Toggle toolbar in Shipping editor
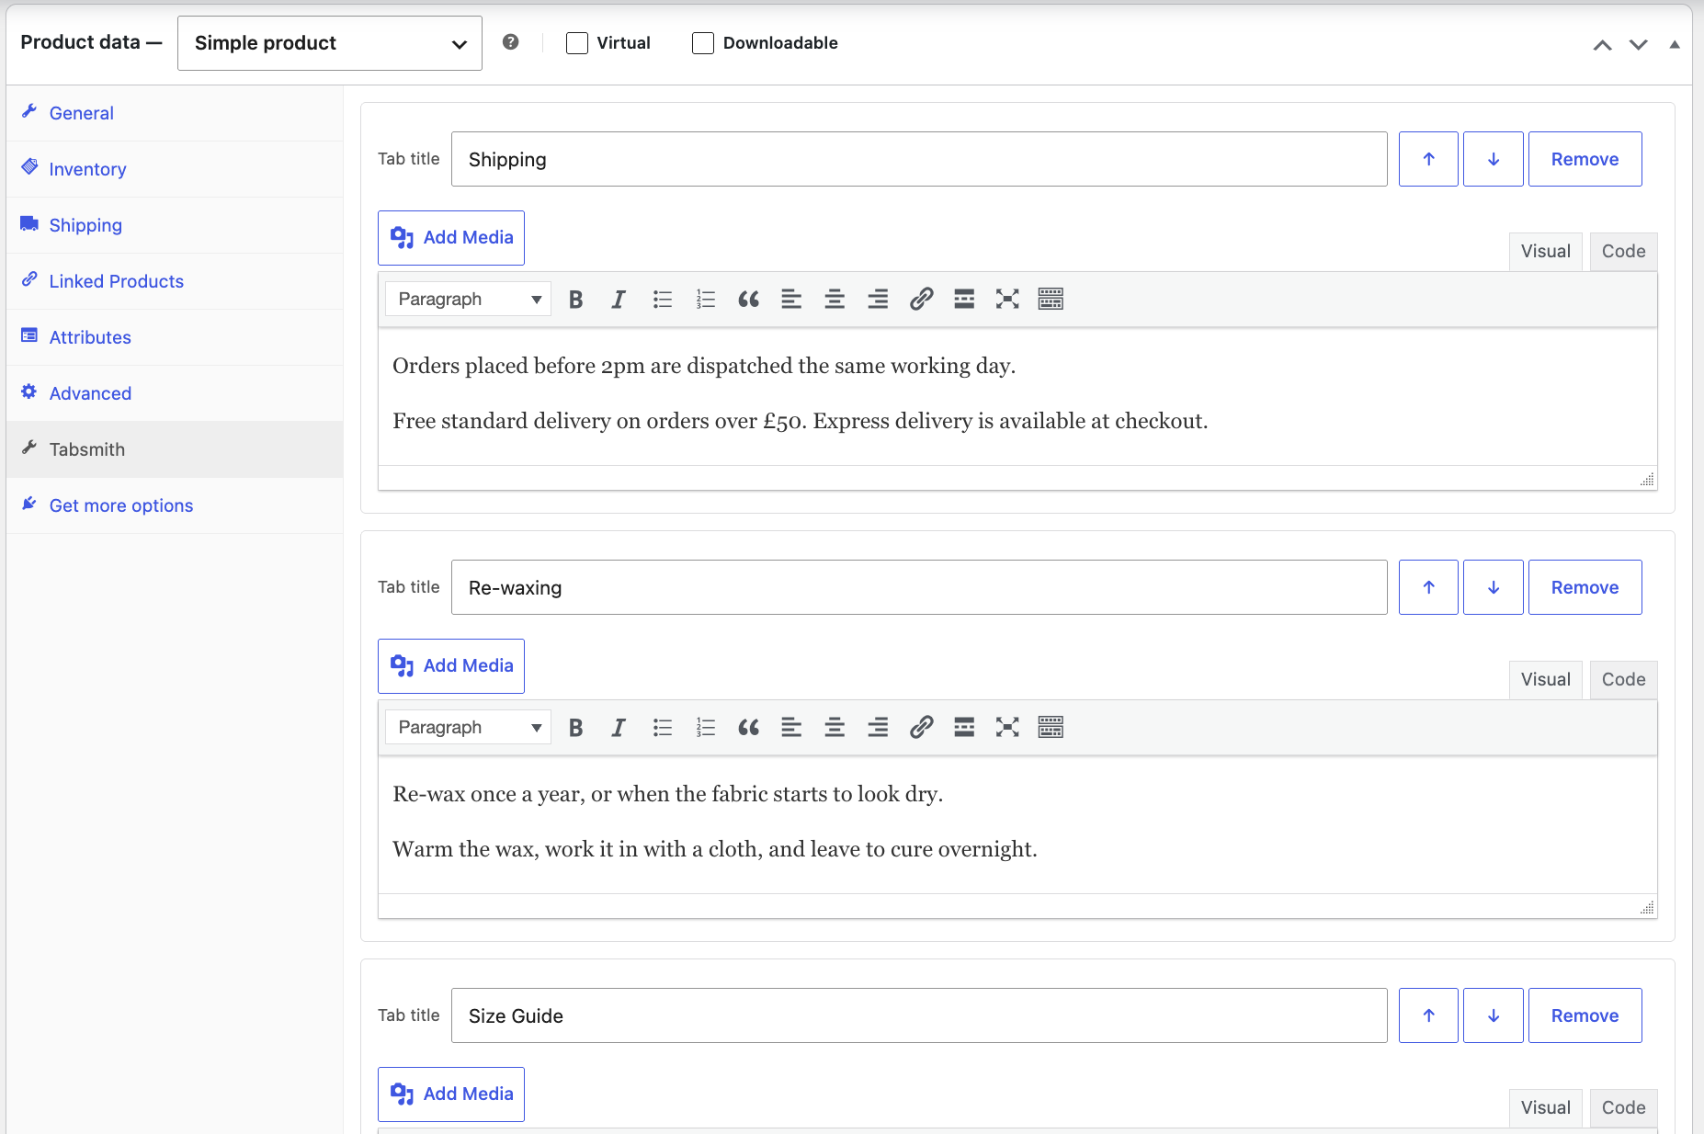 [1051, 300]
